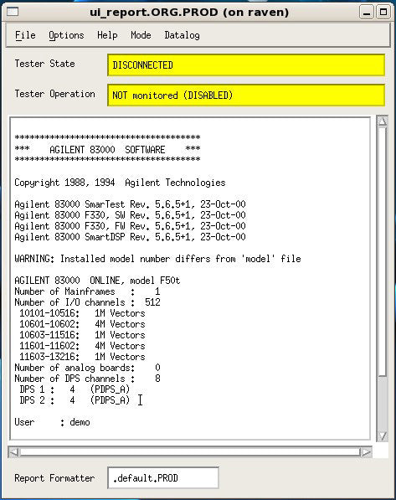
Task: Click the 'DPS 2 : 4 (PDPS_A)' line
Action: 75,400
